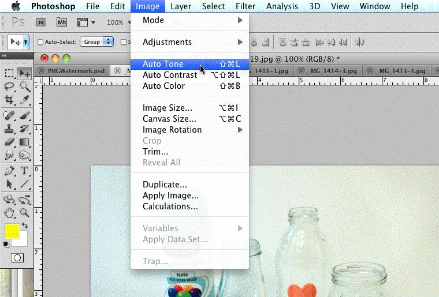Select the Move tool in toolbox
439x297 pixels.
[24, 73]
